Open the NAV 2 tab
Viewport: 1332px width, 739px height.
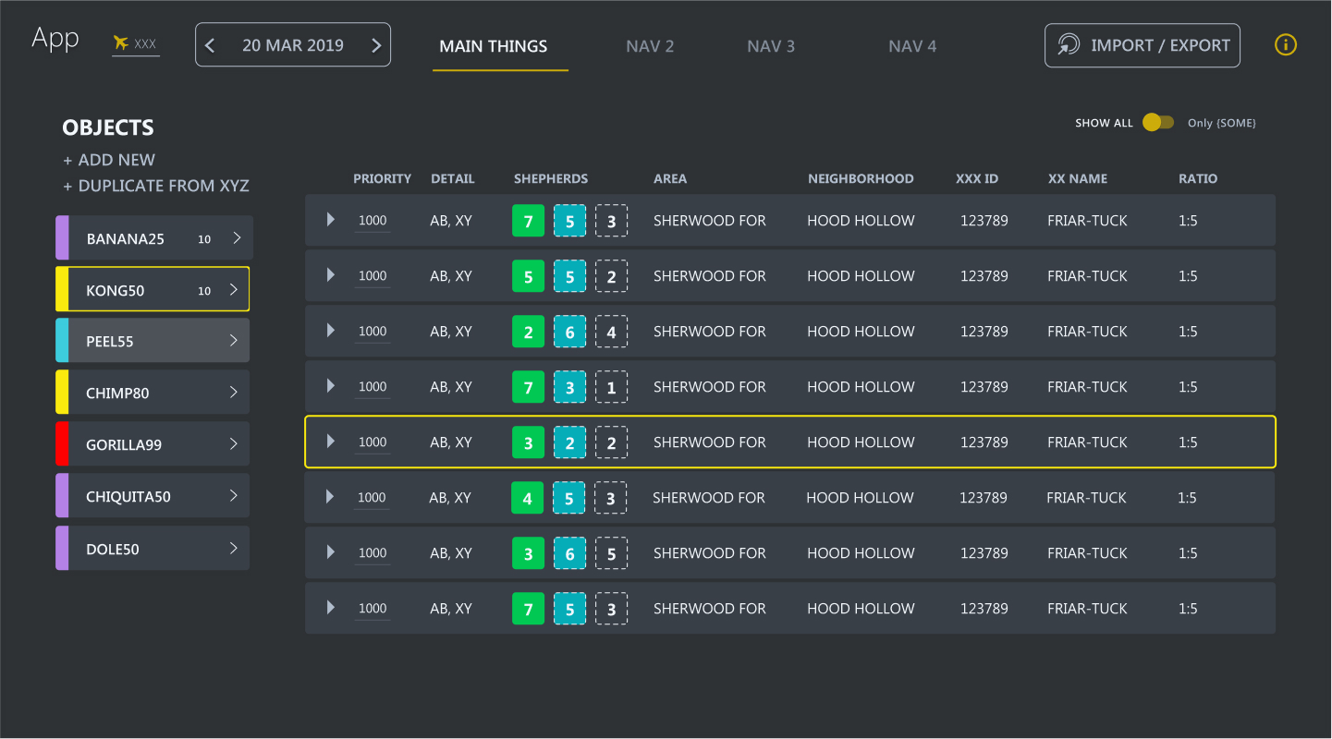(x=650, y=46)
